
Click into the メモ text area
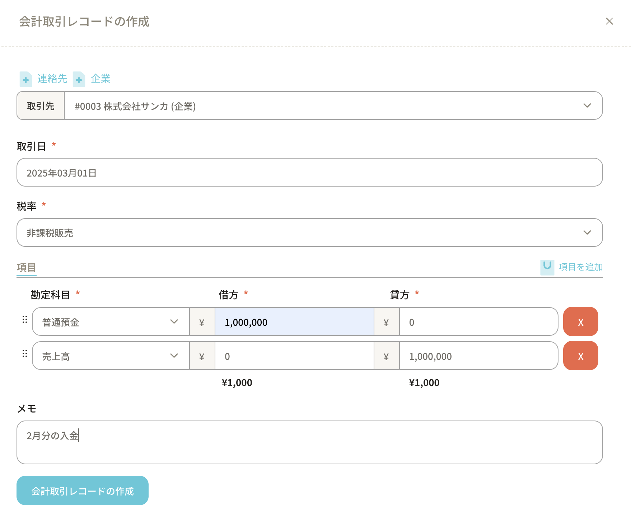pyautogui.click(x=309, y=442)
